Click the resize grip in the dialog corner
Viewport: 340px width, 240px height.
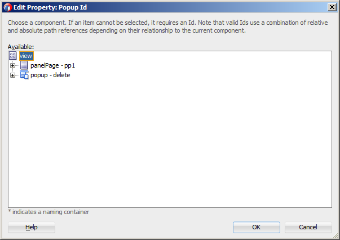(335, 235)
